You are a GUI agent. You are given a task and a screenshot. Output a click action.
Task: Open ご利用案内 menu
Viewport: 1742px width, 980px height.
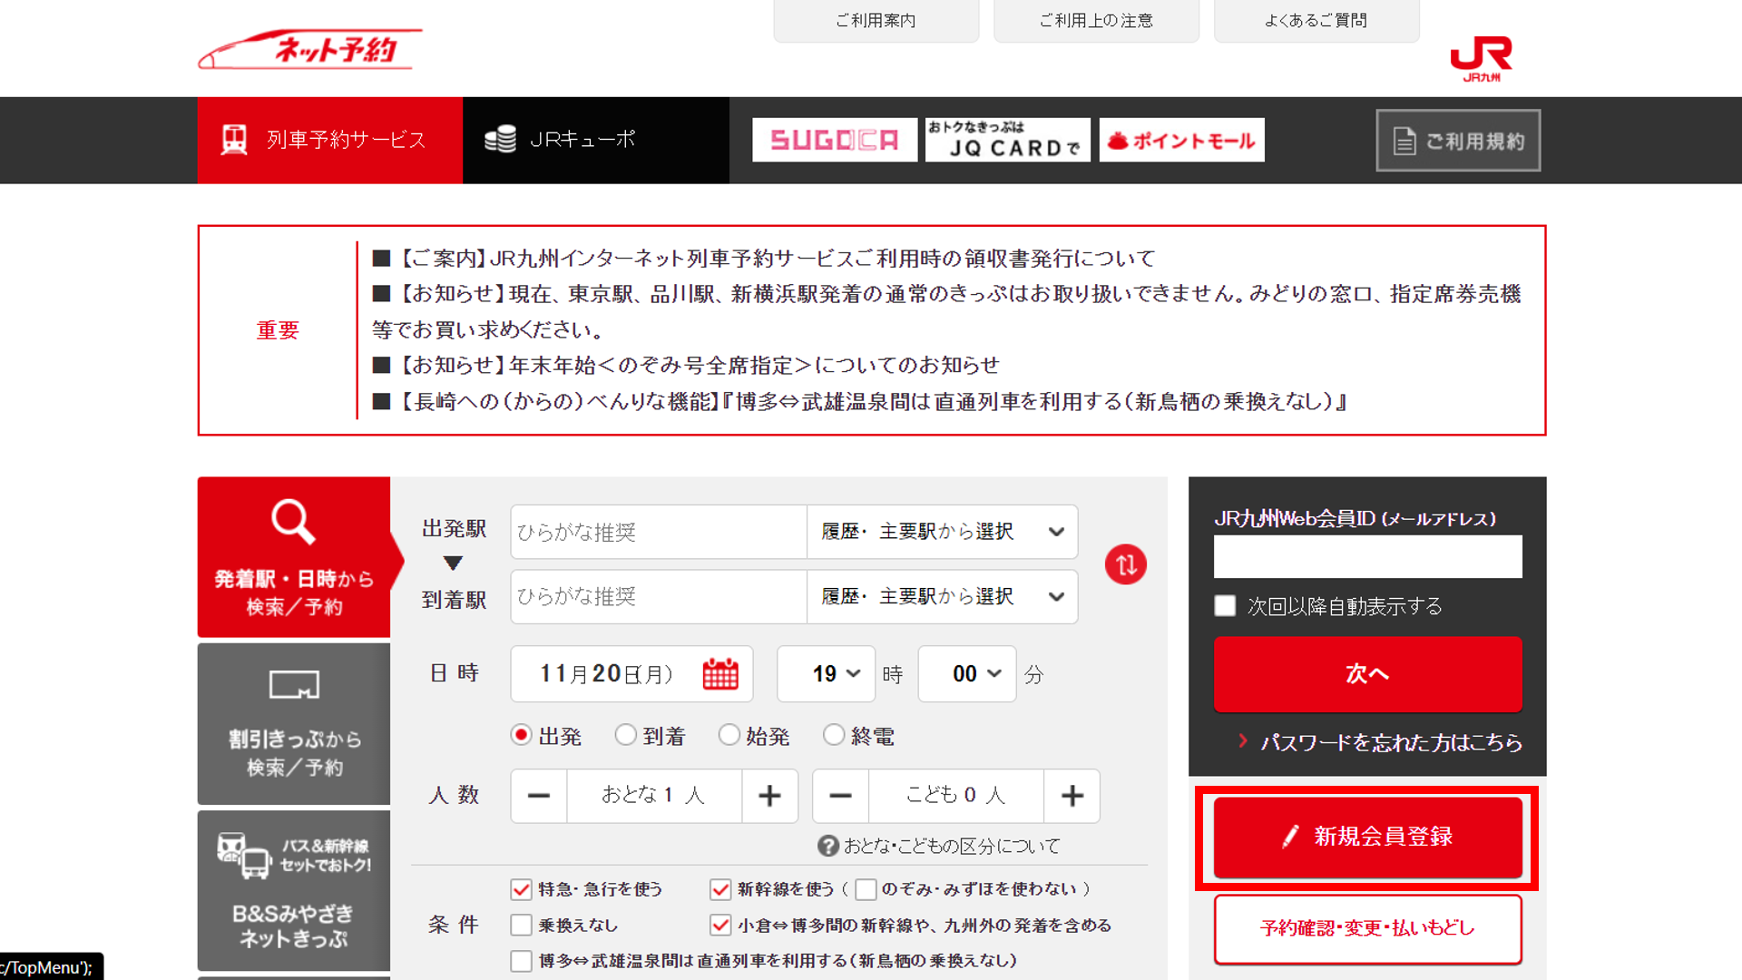pos(876,21)
